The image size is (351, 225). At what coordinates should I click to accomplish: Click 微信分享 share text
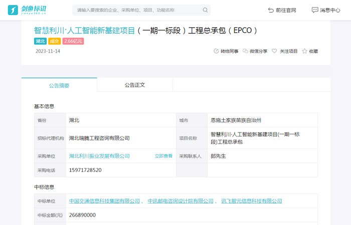pyautogui.click(x=259, y=51)
